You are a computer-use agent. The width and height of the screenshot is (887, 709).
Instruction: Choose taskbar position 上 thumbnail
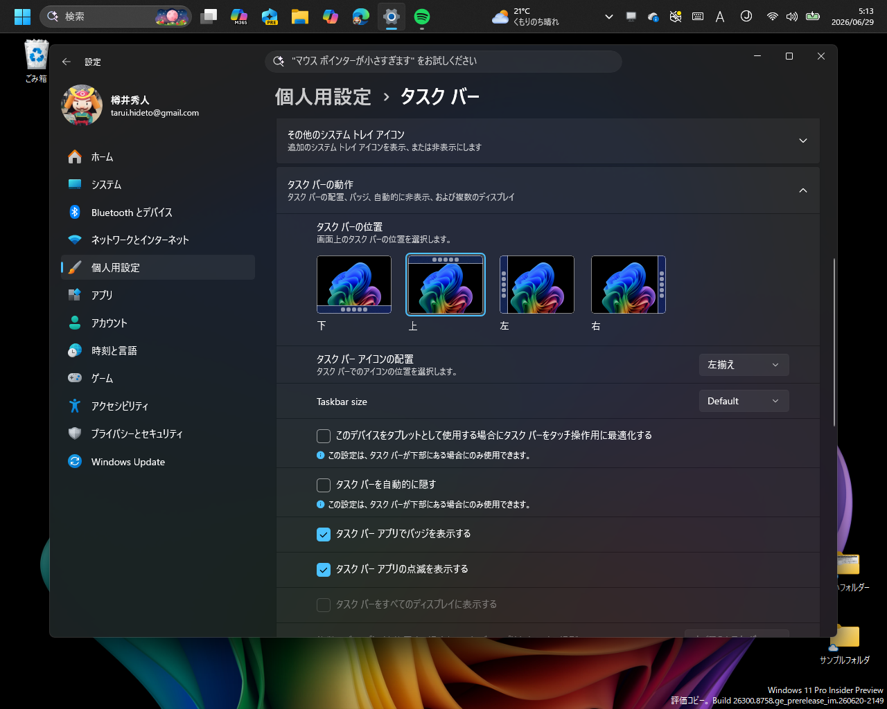coord(446,285)
